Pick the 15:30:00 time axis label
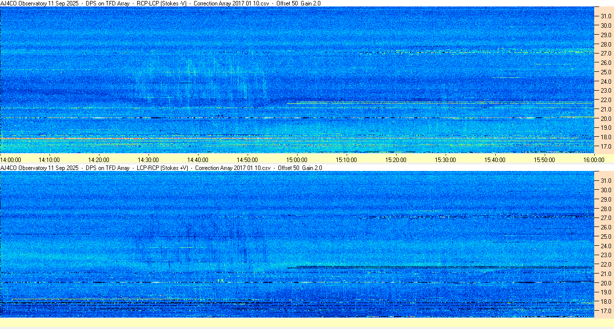 click(x=446, y=160)
